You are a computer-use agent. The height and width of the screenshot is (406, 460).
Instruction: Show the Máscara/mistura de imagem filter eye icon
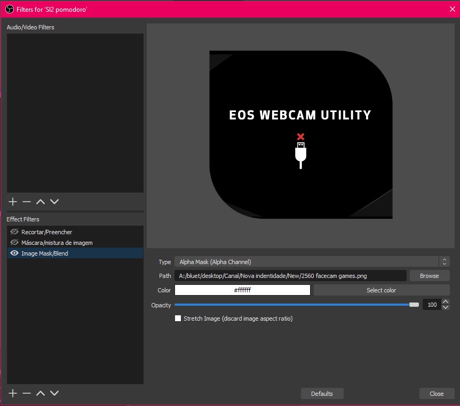coord(14,242)
